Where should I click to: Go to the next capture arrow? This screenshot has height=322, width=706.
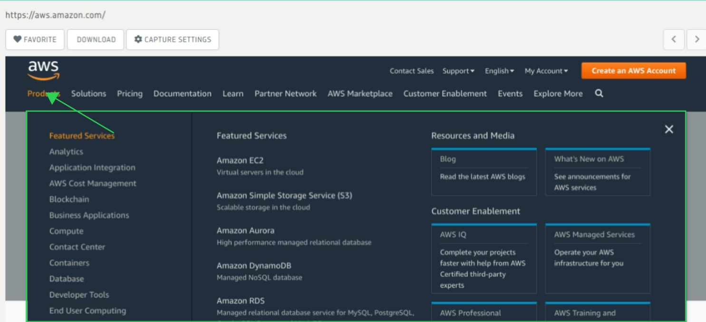tap(696, 39)
